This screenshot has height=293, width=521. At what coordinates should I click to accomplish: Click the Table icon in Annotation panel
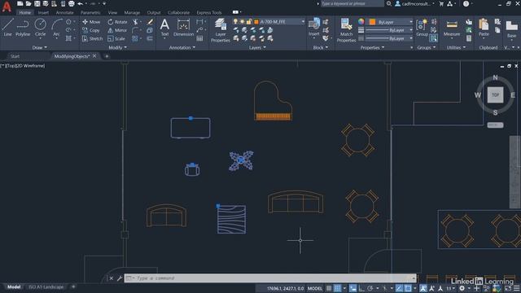pos(199,38)
